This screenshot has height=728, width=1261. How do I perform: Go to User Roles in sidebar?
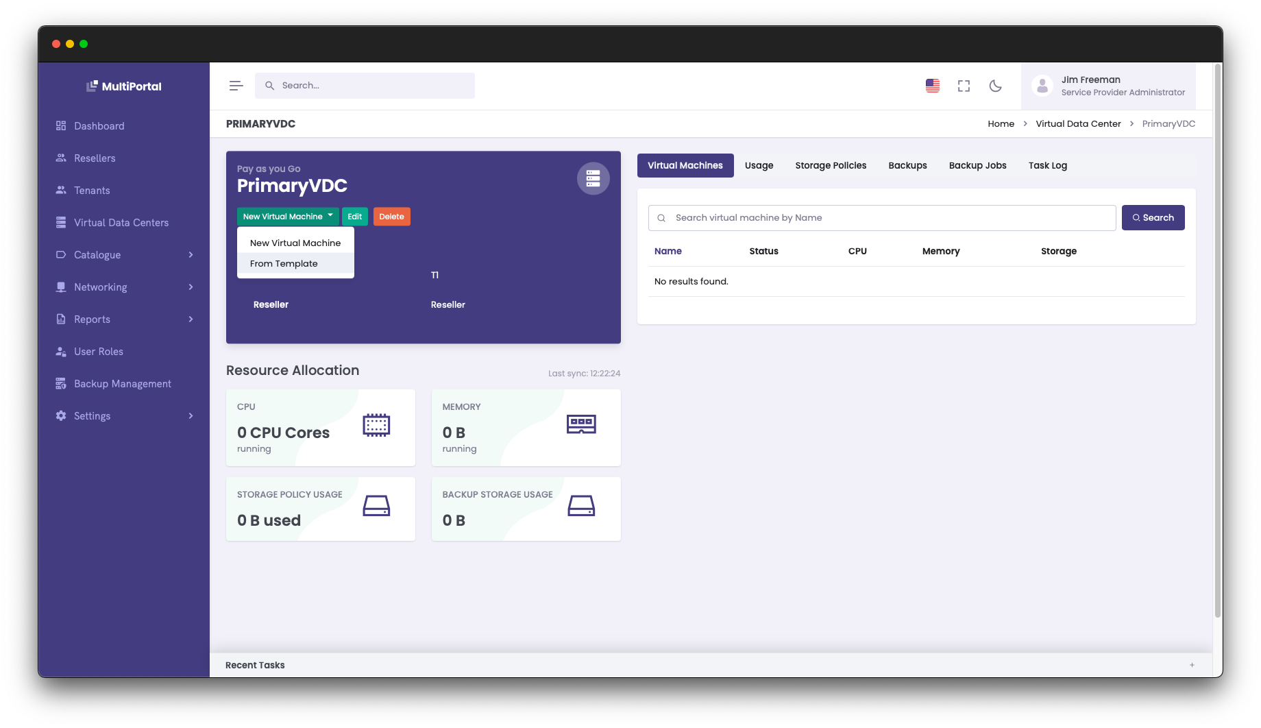[x=99, y=352]
